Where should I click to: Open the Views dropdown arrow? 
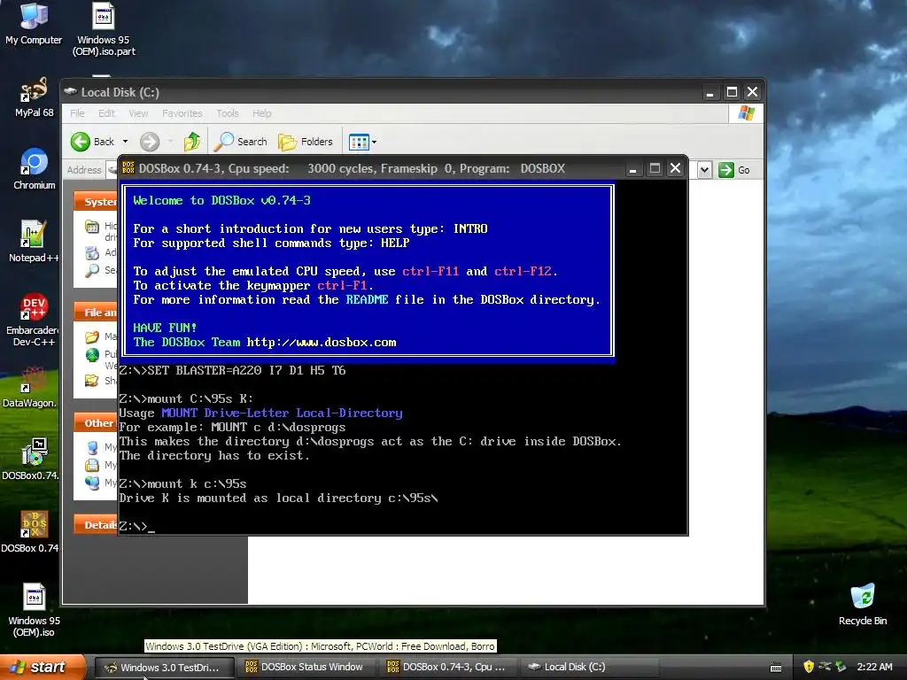point(375,142)
